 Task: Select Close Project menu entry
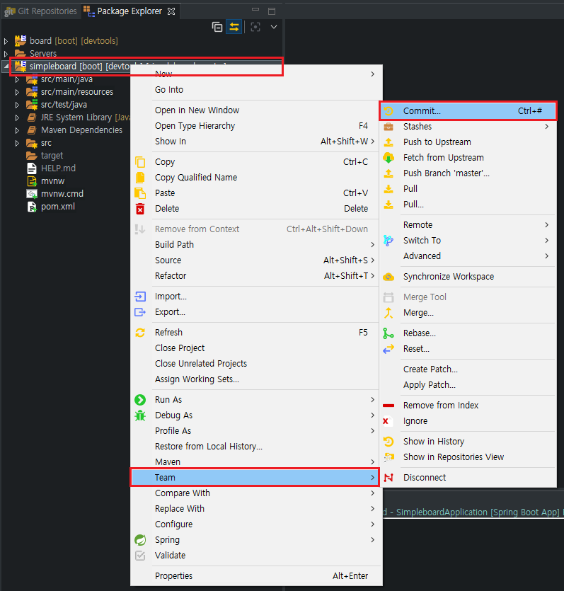pos(255,348)
